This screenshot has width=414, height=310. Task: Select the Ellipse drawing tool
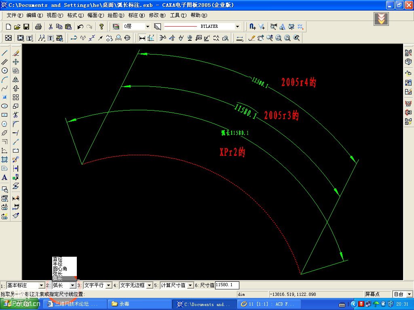[4, 106]
